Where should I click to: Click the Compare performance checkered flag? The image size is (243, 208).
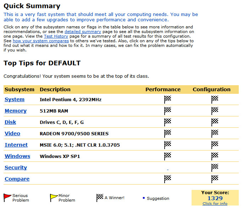167,179
